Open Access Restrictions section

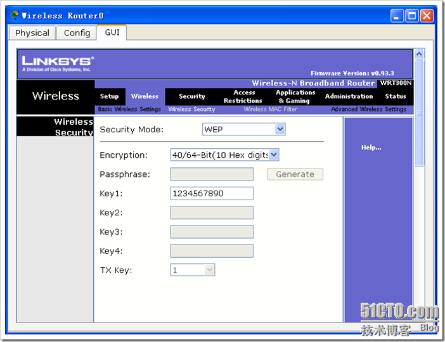[x=243, y=97]
